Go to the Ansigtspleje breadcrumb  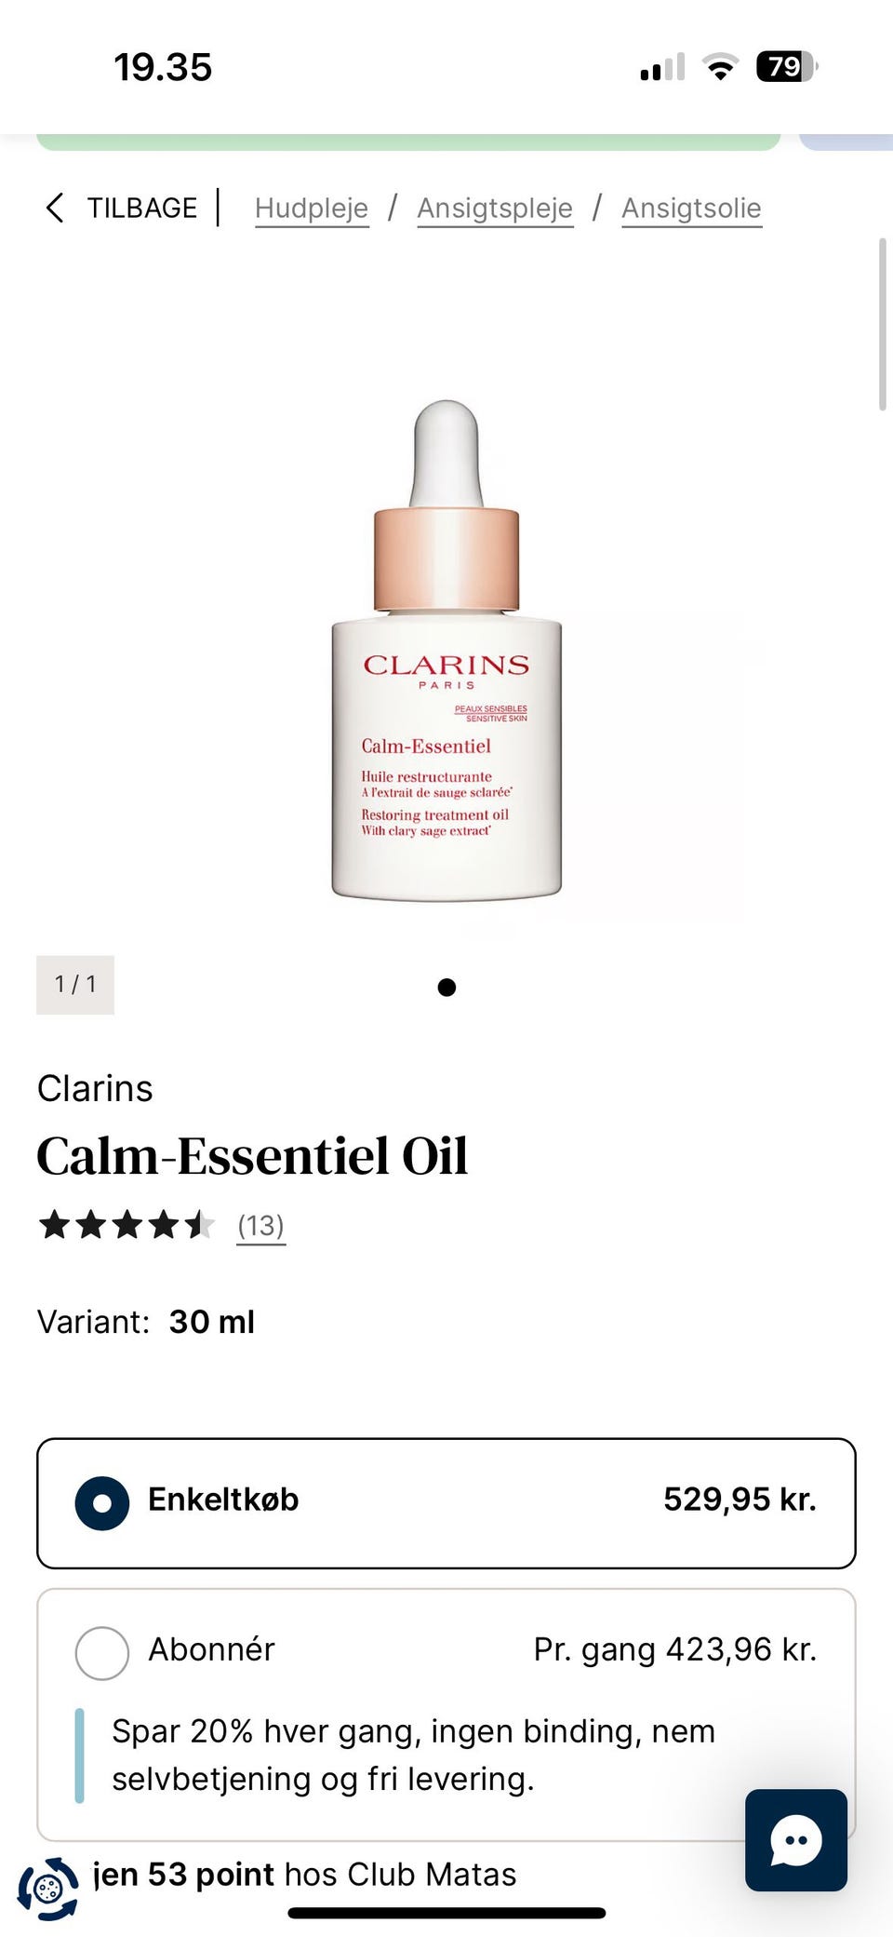[x=495, y=208]
